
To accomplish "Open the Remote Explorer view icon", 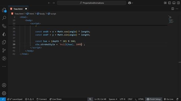I will point(4,26).
